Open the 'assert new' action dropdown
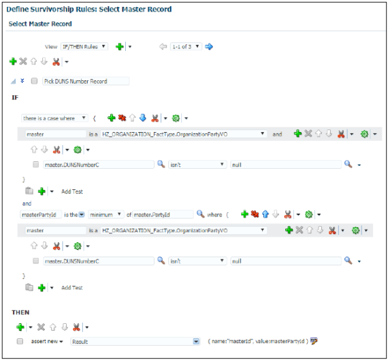Image resolution: width=388 pixels, height=360 pixels. pos(47,341)
